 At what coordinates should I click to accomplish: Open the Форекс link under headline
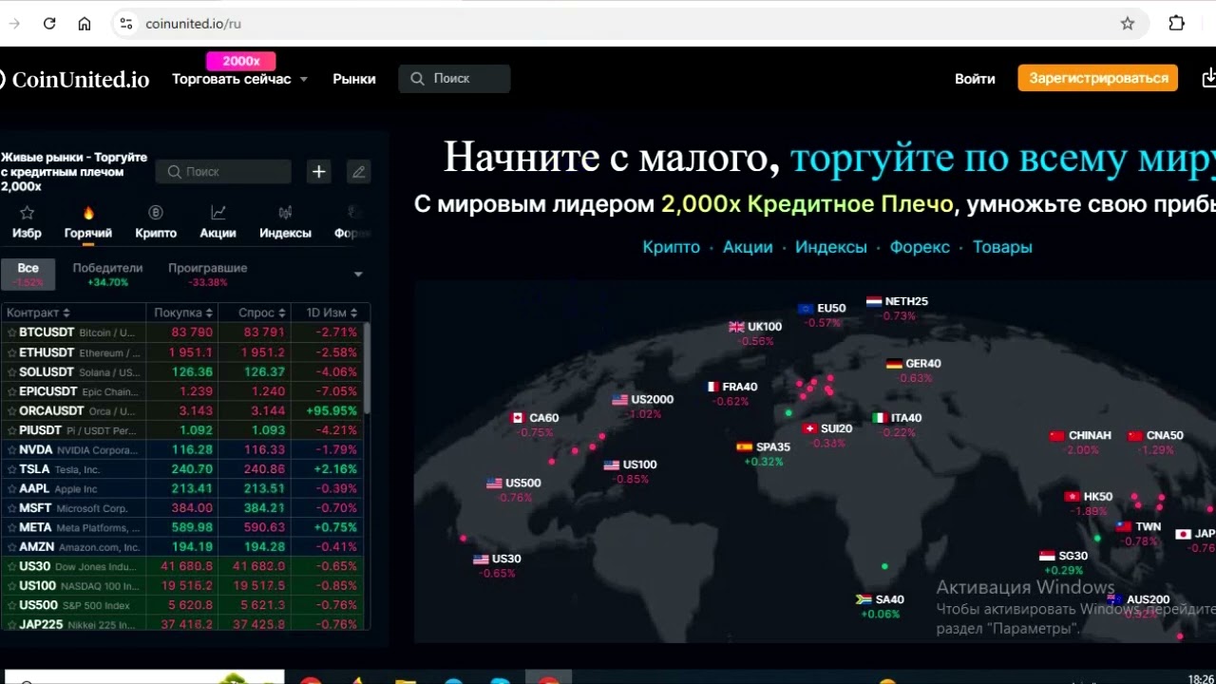(920, 247)
